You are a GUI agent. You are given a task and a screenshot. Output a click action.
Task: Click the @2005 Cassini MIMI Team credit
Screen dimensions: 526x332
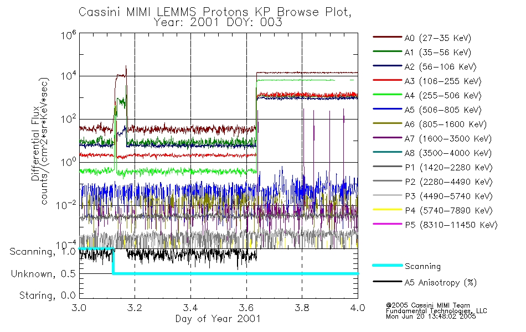coord(428,305)
